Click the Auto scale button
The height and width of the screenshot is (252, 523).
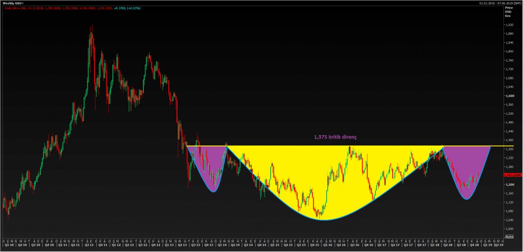tap(509, 236)
